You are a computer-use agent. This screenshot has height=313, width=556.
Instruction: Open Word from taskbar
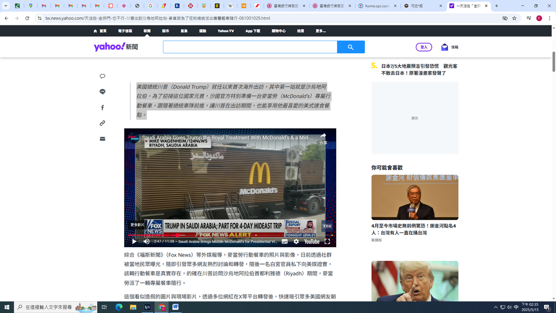click(175, 308)
